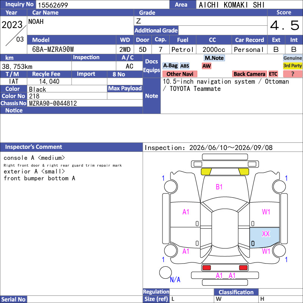Click the 5D door value
Image resolution: width=303 pixels, height=303 pixels.
click(143, 50)
